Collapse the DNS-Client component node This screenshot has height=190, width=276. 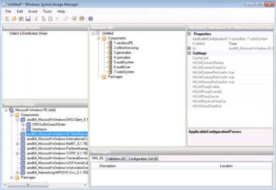click(x=17, y=120)
